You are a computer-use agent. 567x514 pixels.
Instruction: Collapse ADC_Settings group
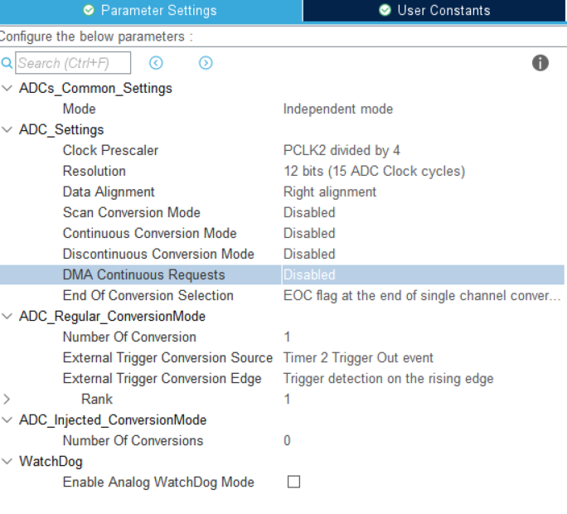point(7,129)
